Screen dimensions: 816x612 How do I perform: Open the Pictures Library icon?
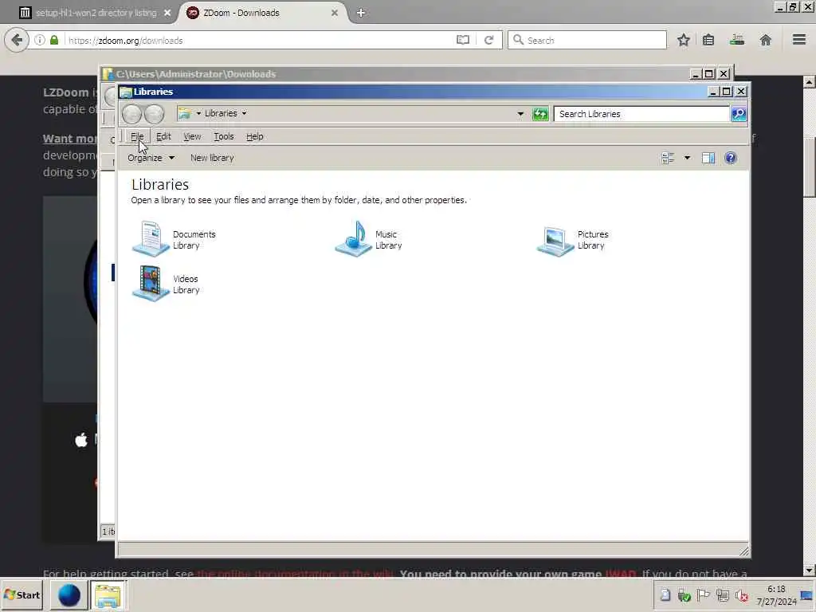555,241
